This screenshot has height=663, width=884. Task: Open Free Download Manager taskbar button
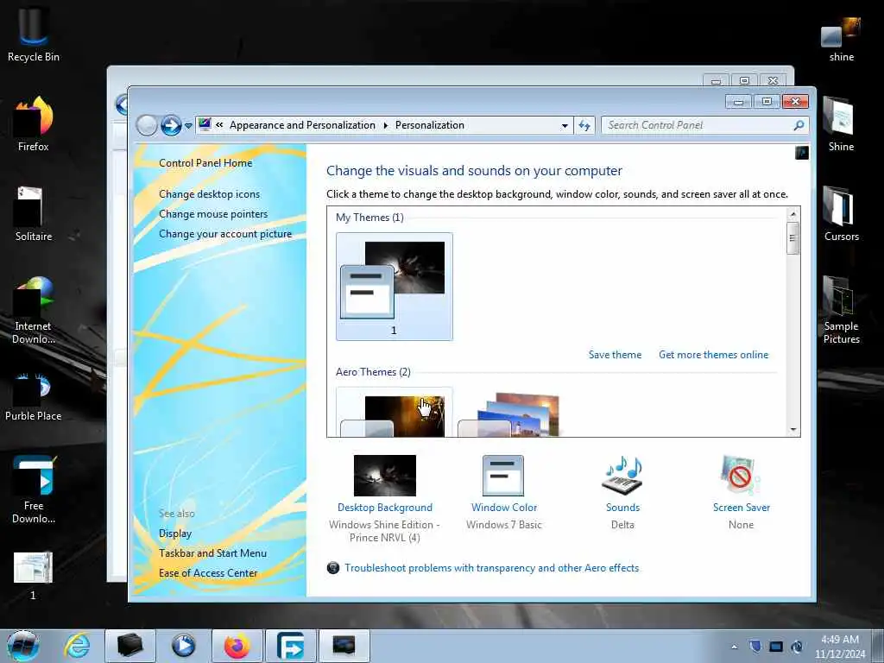(290, 646)
